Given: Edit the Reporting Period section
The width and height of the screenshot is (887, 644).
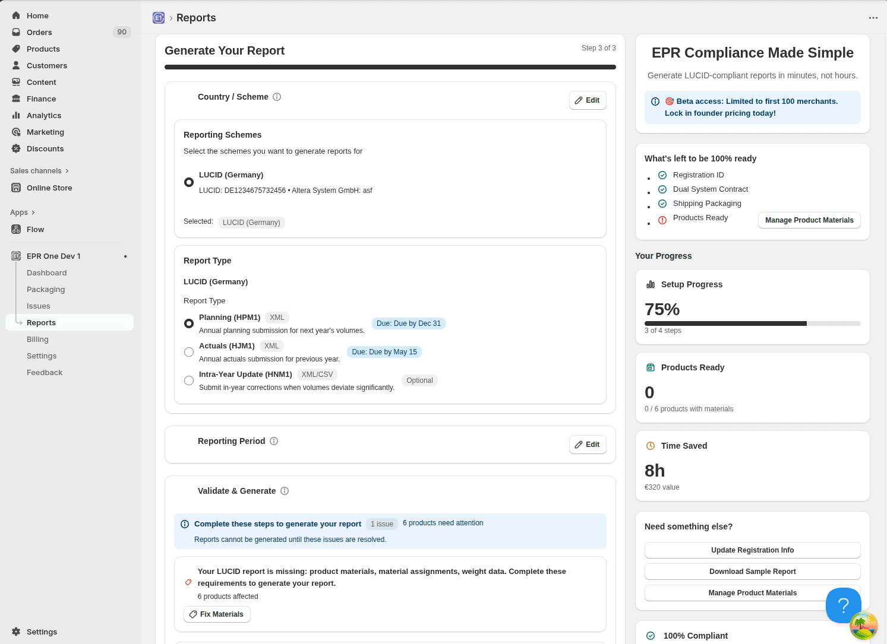Looking at the screenshot, I should [x=587, y=445].
